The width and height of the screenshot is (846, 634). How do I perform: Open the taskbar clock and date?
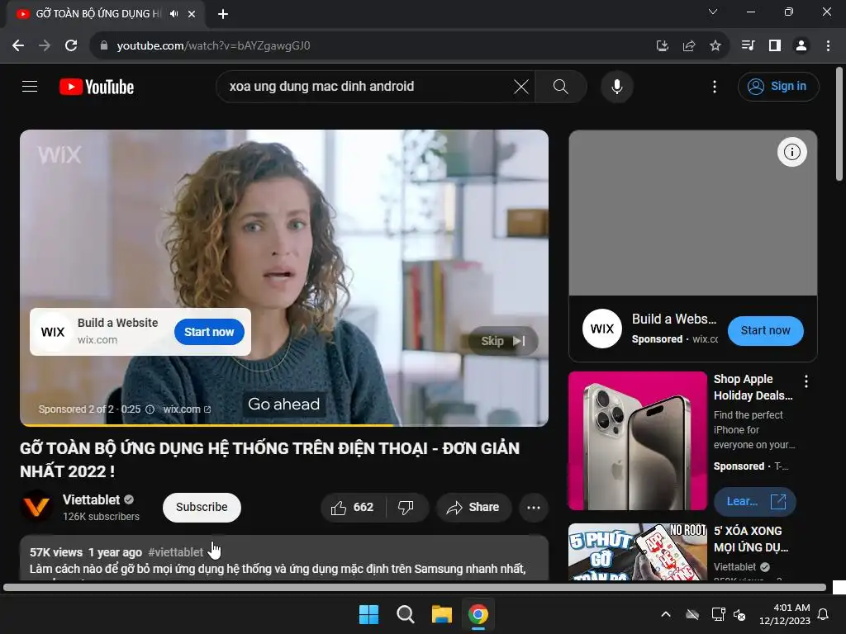785,614
